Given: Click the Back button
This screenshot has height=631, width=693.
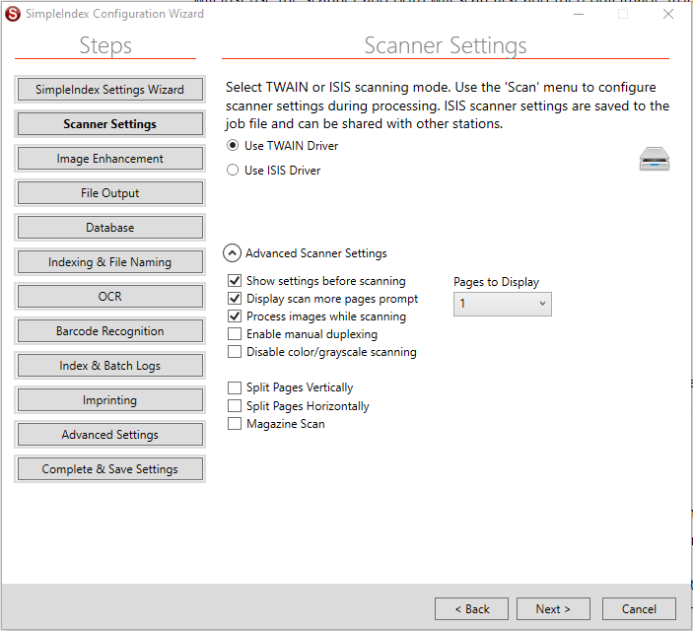Looking at the screenshot, I should (x=471, y=609).
